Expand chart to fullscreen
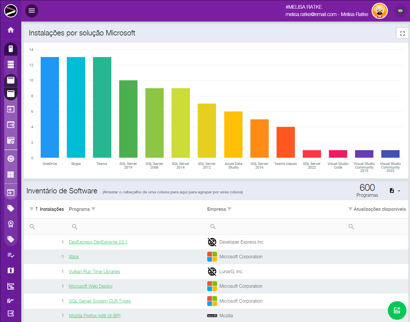The width and height of the screenshot is (410, 322). pyautogui.click(x=402, y=33)
